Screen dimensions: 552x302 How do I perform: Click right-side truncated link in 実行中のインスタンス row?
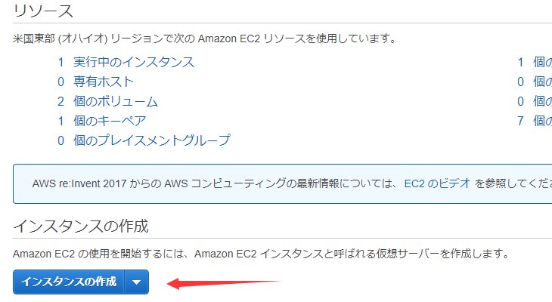(535, 62)
